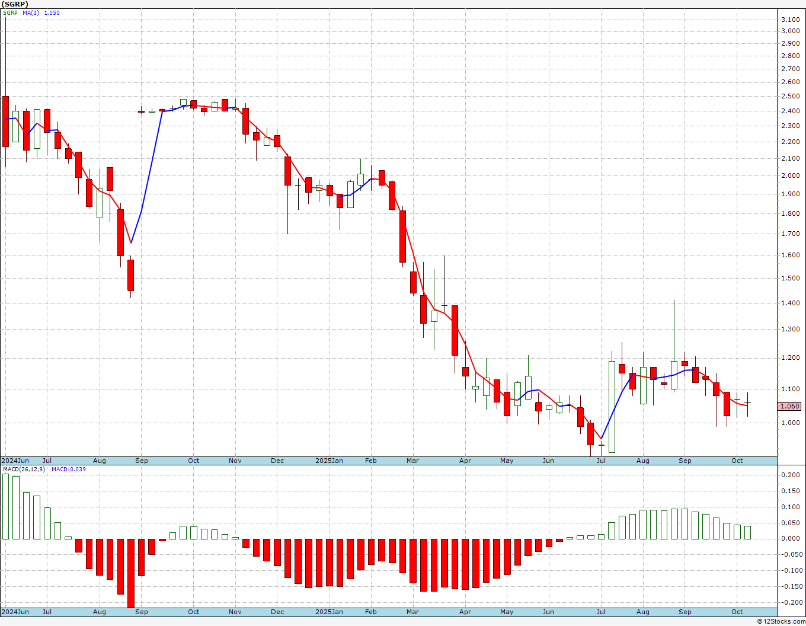The width and height of the screenshot is (806, 626).
Task: Click the highlighted 1.060 current price tag
Action: 789,406
